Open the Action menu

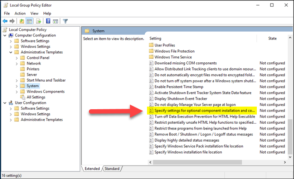click(x=20, y=13)
